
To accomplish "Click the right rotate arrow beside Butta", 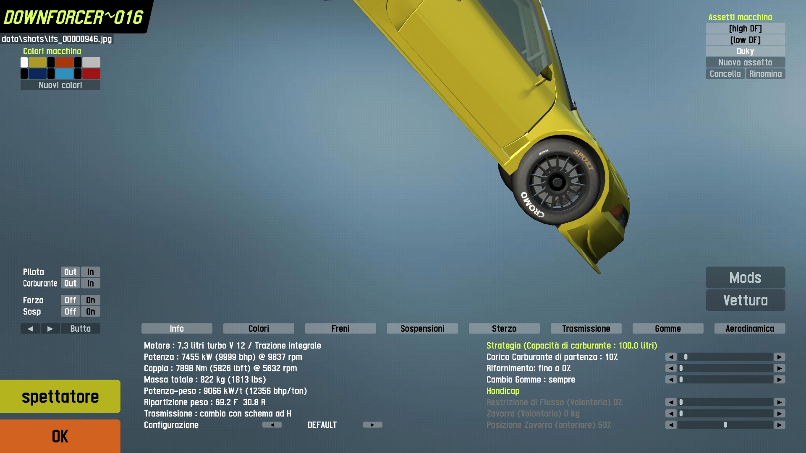I will (x=50, y=328).
